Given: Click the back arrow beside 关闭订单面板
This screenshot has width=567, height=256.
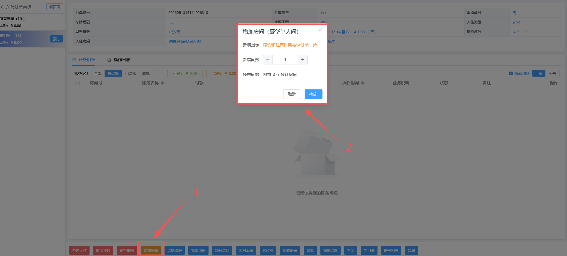Looking at the screenshot, I should point(2,7).
